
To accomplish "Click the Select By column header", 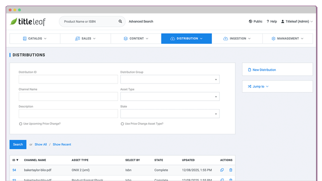I will point(132,160).
